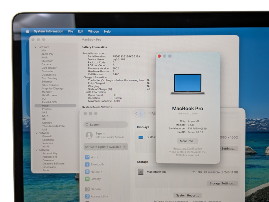Go back with the Settings back arrow
Screen dimensions: 269x202
tap(136, 113)
